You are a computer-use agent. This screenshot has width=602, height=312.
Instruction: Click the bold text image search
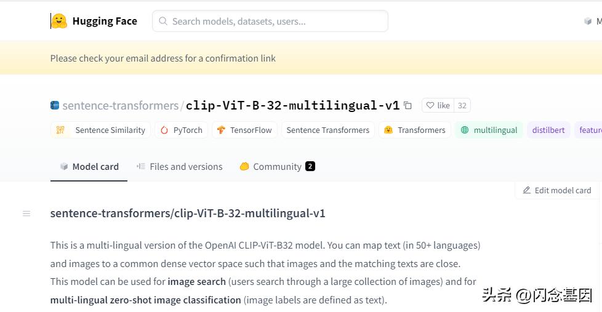click(x=196, y=282)
